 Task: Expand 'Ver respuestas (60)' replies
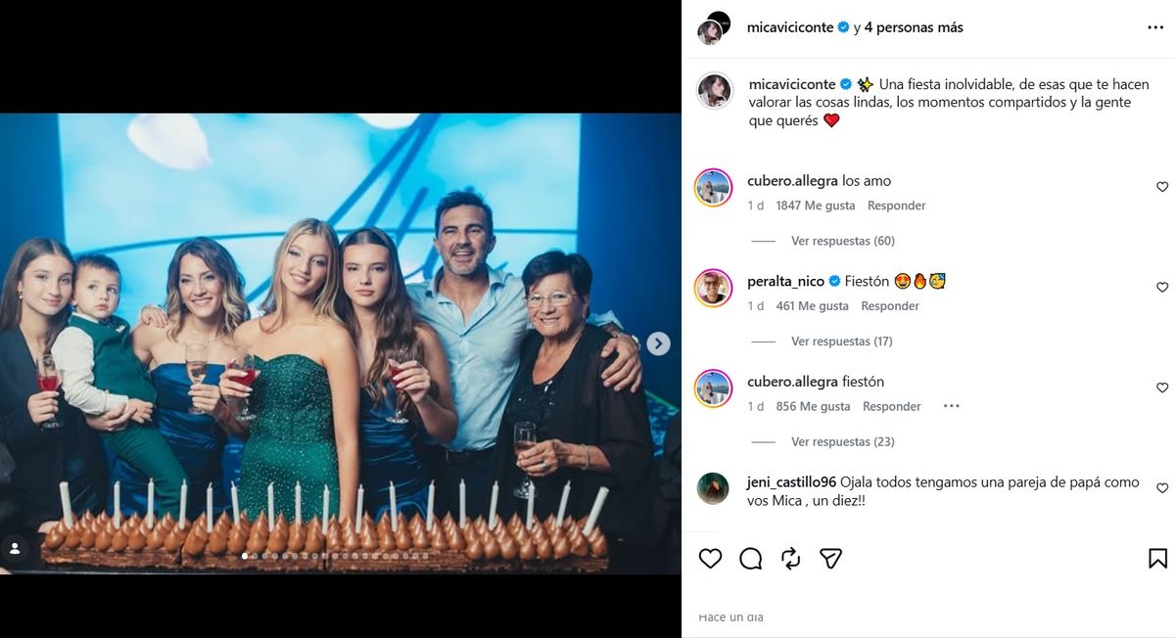842,241
